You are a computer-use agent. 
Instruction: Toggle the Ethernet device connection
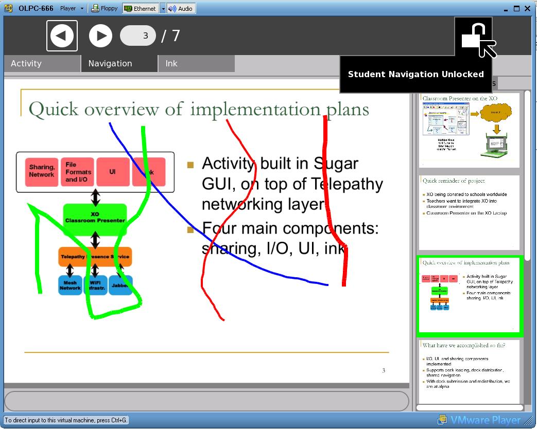click(x=140, y=8)
